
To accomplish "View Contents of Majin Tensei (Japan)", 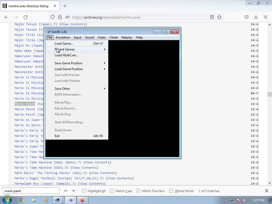I will coord(73,24).
